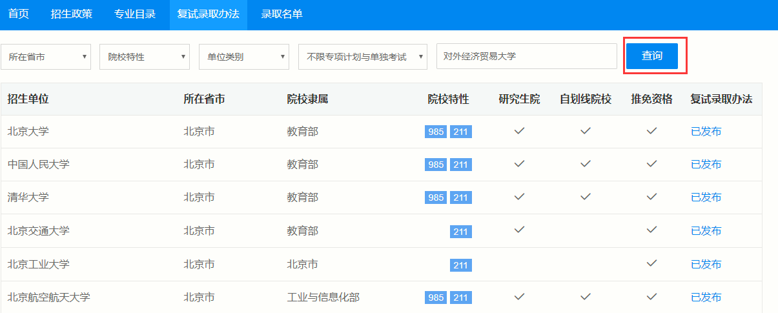778x313 pixels.
Task: Click the 查询 search button
Action: tap(652, 56)
